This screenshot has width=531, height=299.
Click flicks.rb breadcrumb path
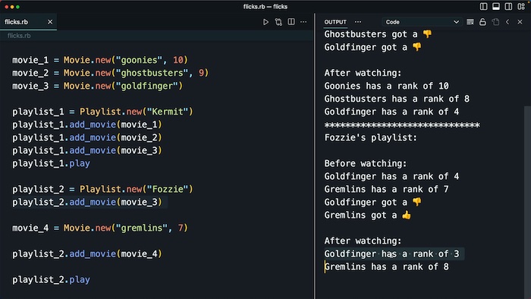pyautogui.click(x=19, y=36)
